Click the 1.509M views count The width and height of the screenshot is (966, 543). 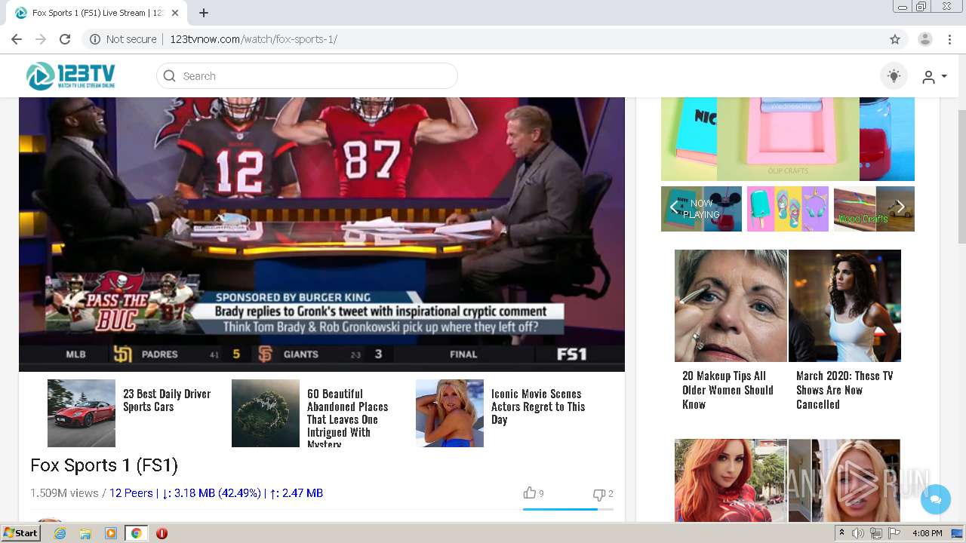(64, 493)
